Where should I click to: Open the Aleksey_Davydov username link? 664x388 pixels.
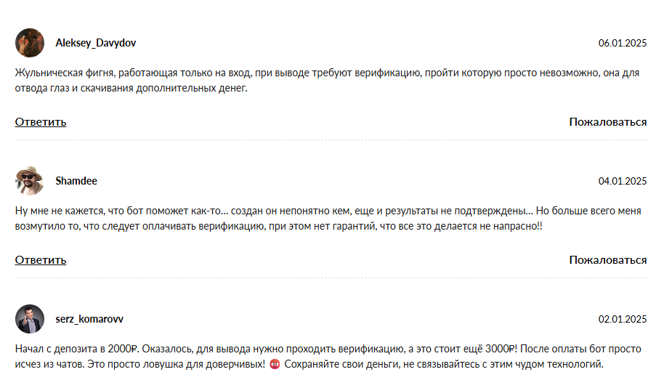(x=95, y=43)
